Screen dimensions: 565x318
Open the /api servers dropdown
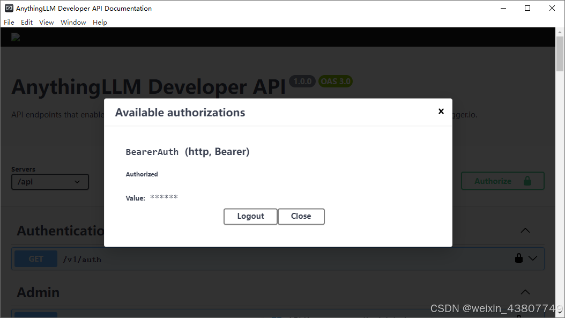pyautogui.click(x=50, y=182)
